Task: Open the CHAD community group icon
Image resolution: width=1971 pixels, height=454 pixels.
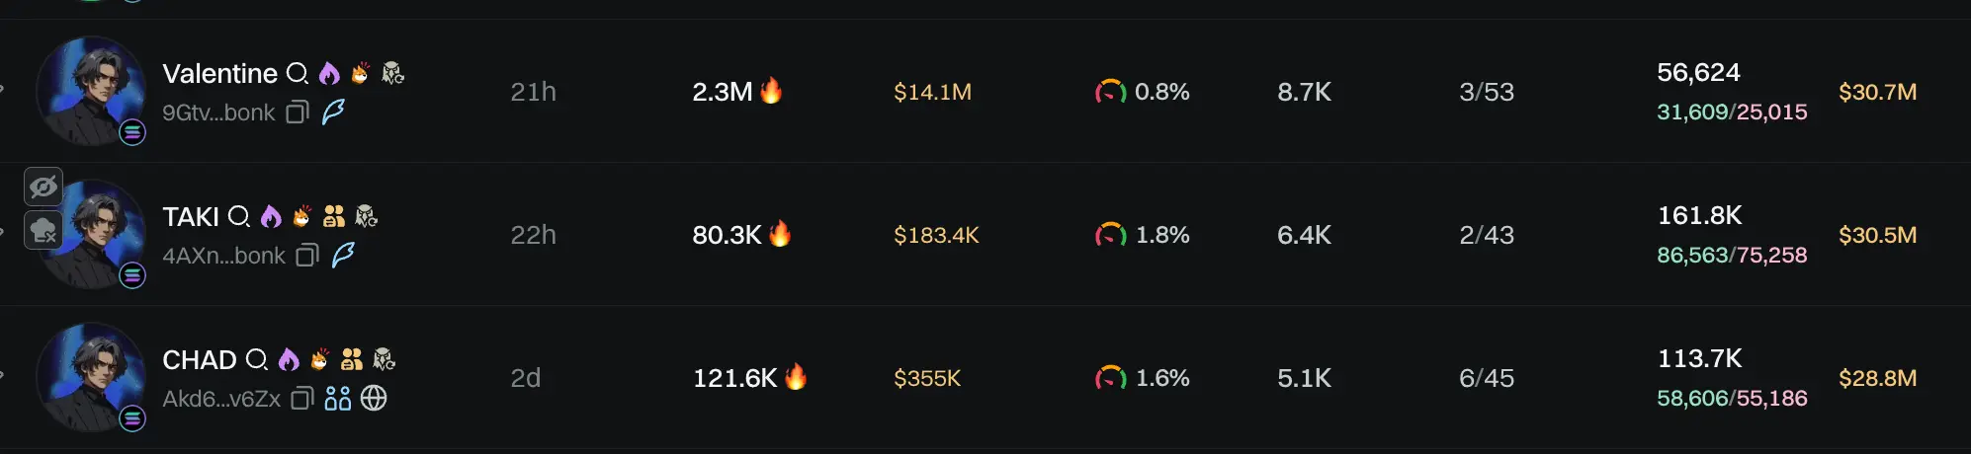Action: 338,399
